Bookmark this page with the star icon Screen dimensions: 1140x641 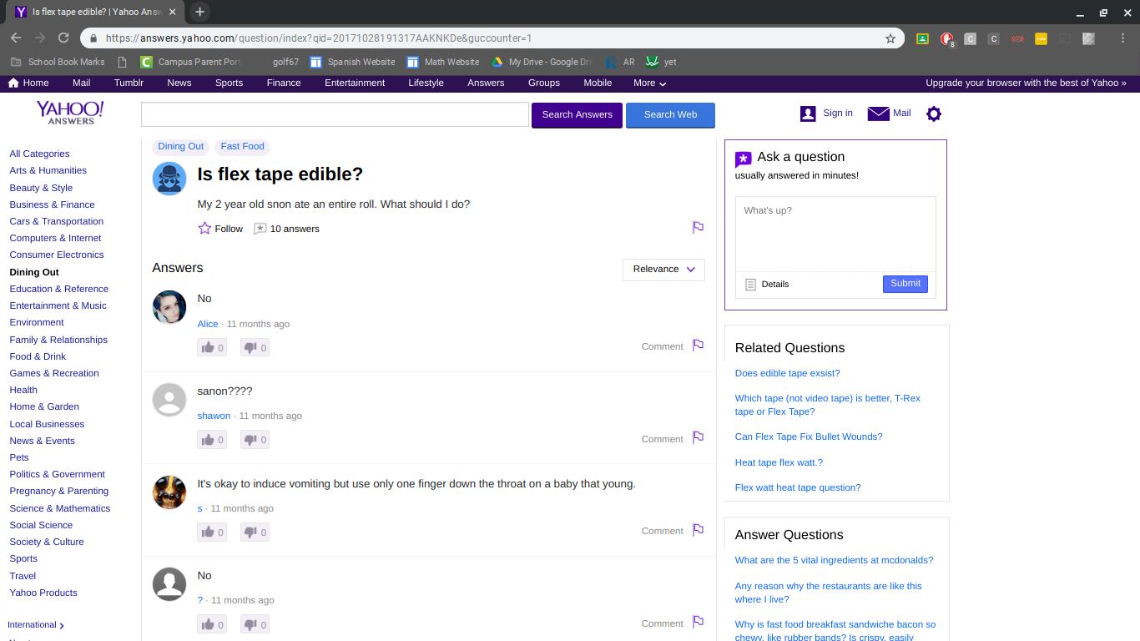890,38
